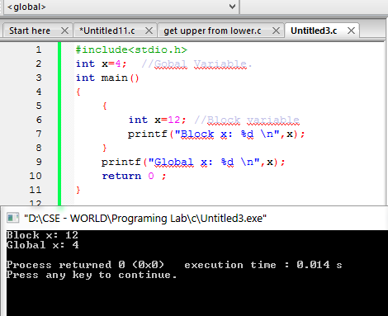Click the 'int x=12;' block declaration
This screenshot has height=316, width=388.
(x=157, y=120)
